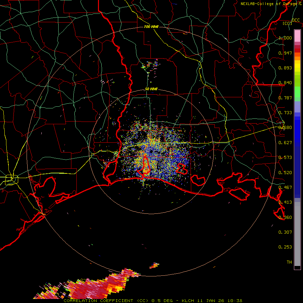Click the 0.413 color scale label
Screen dimensions: 303x303
coord(285,202)
